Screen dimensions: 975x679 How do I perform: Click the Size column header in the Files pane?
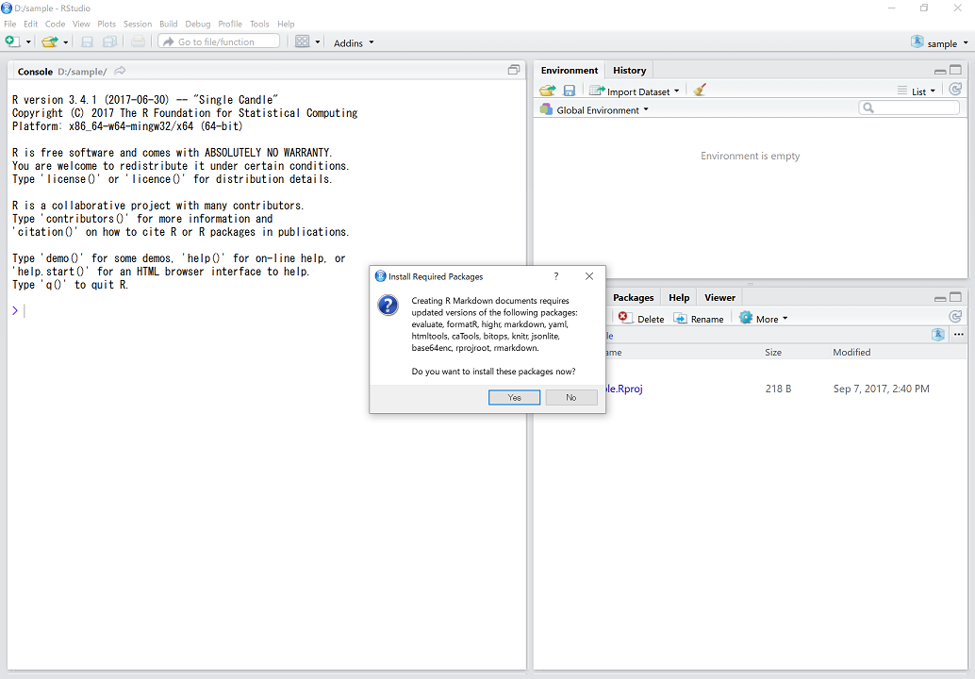[x=773, y=352]
